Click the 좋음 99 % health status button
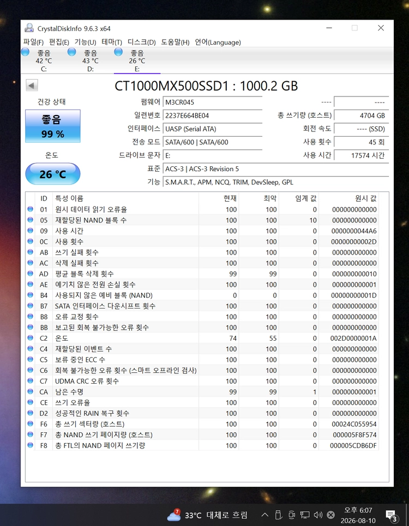409x526 pixels. (x=53, y=126)
